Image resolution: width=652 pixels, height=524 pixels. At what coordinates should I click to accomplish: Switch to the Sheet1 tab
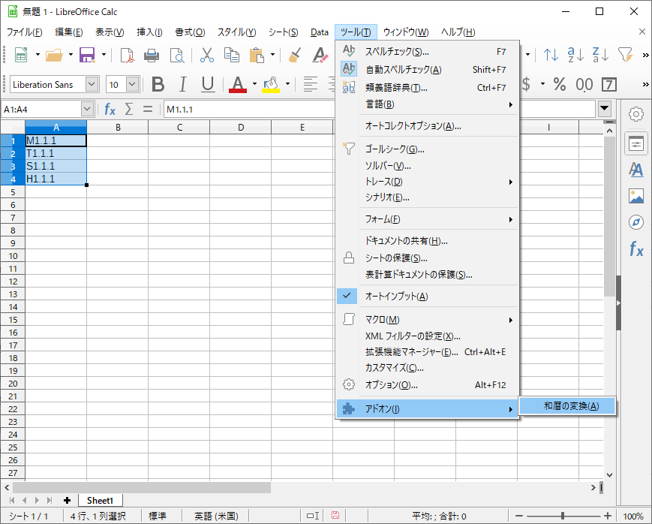(100, 500)
